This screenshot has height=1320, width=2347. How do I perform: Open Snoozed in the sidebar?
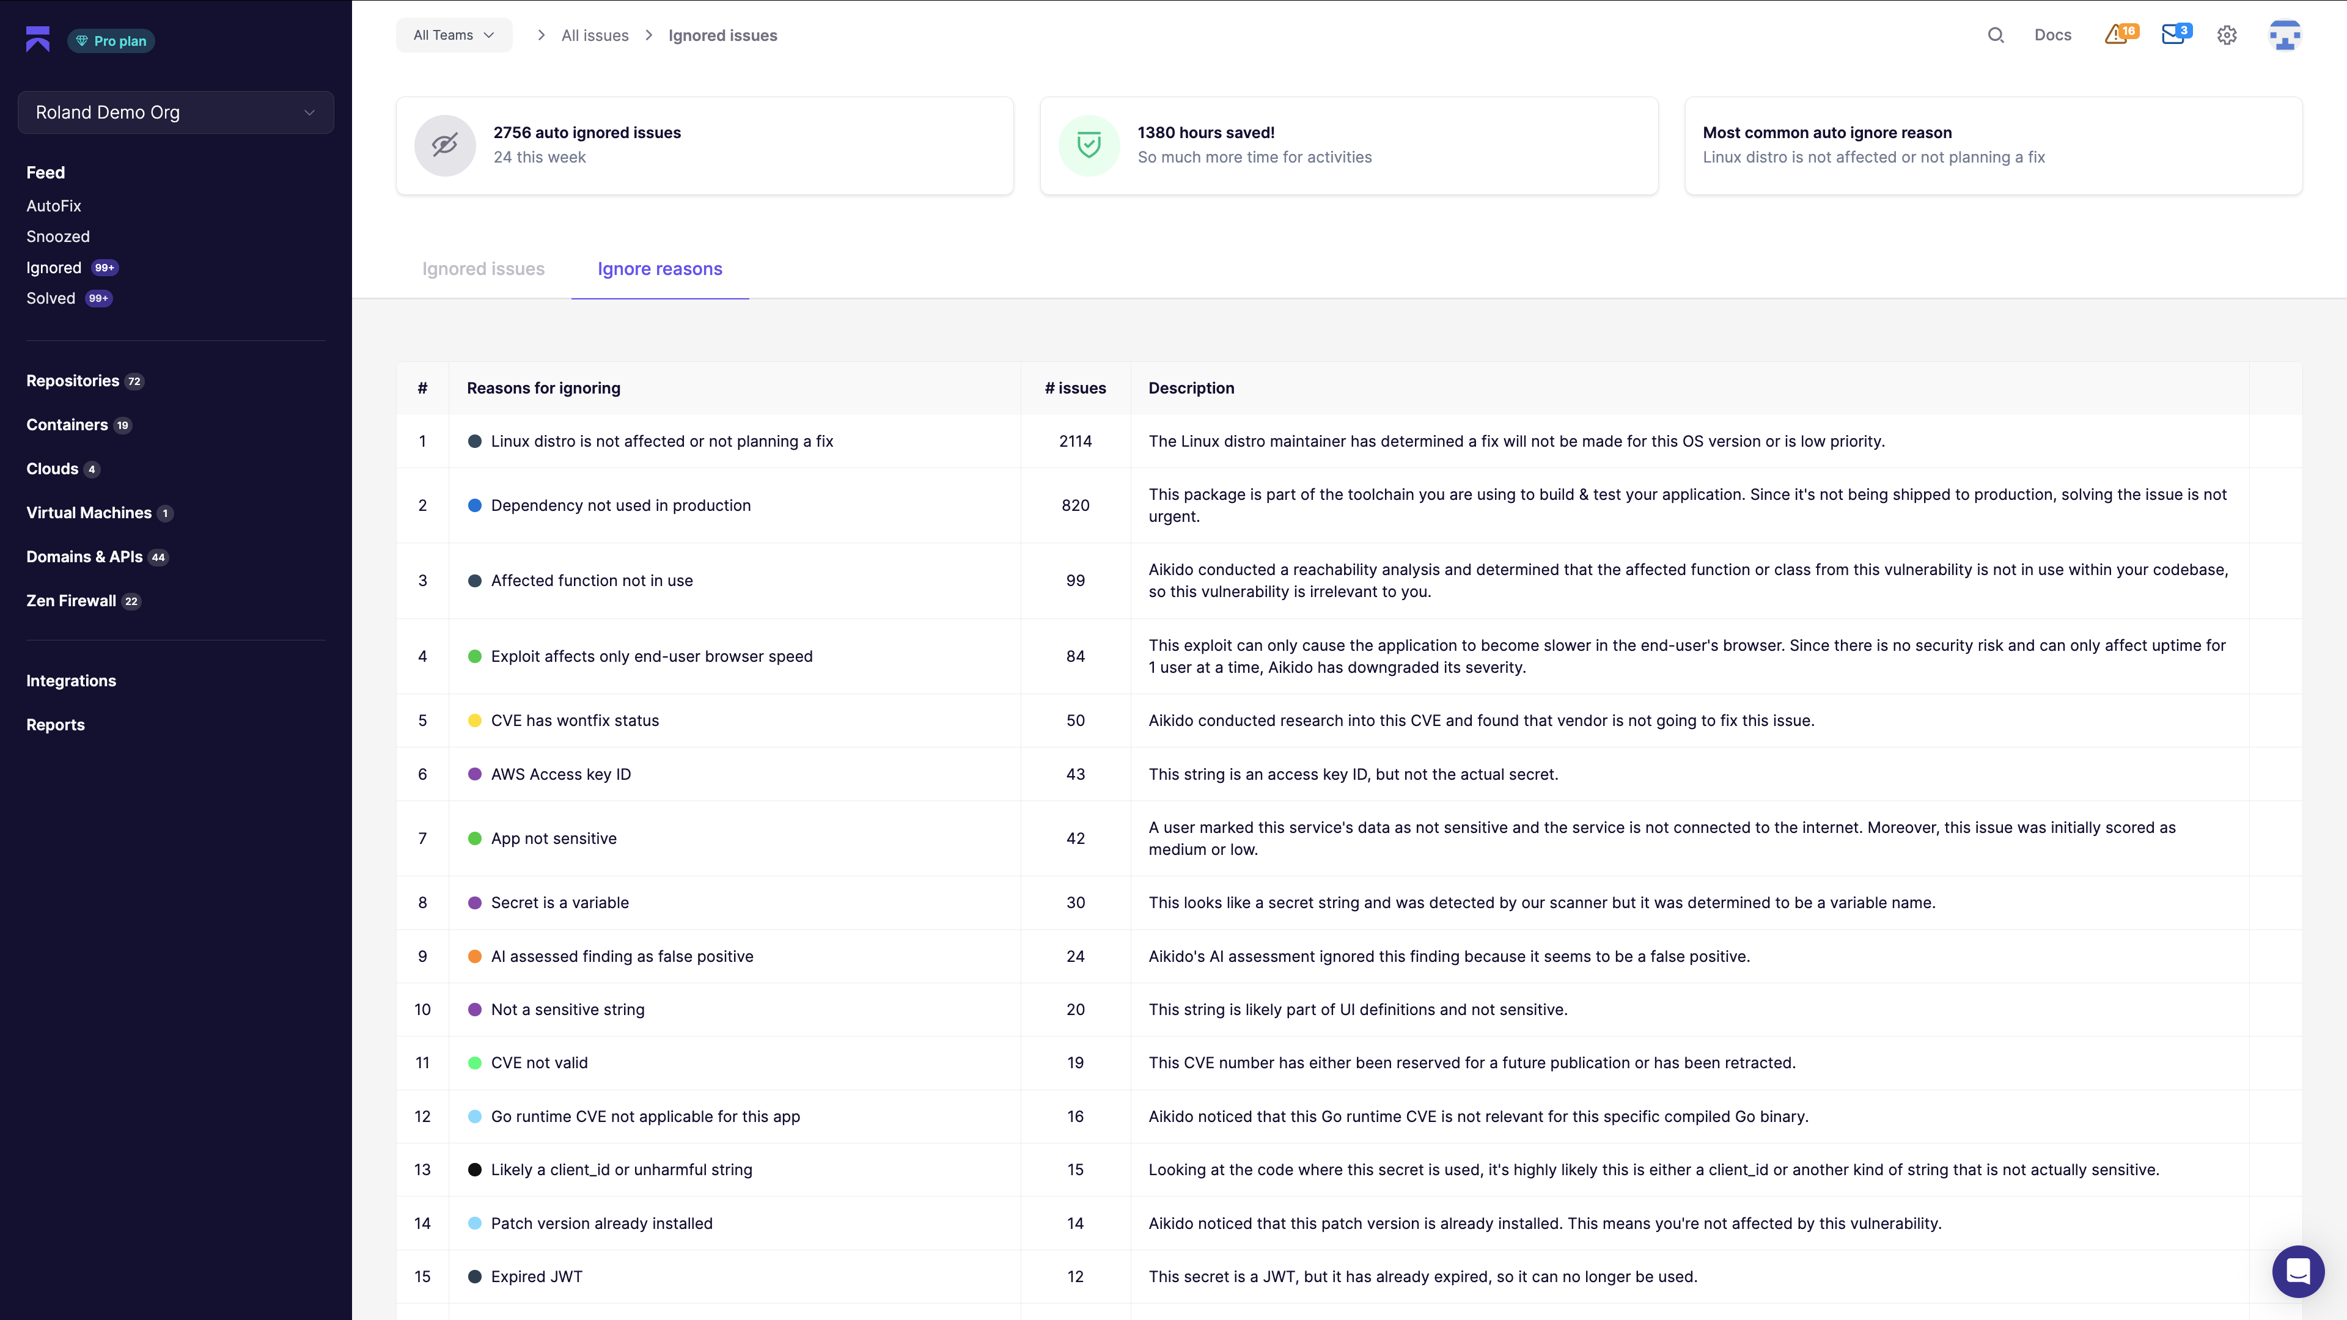(x=58, y=237)
